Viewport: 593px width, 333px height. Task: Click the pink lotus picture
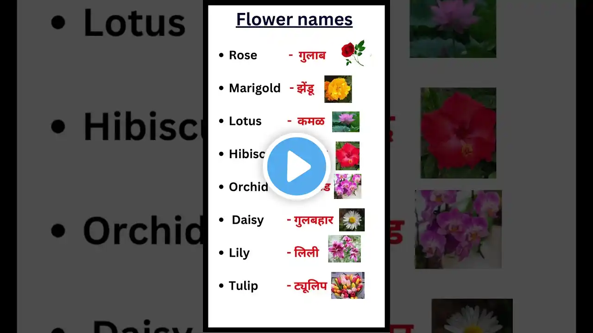click(x=346, y=122)
